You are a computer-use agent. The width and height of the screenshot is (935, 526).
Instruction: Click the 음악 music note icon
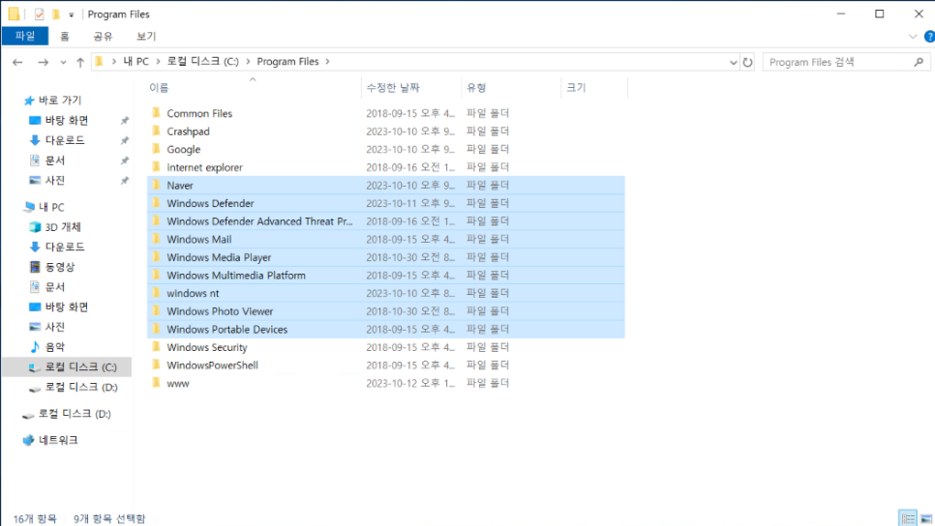point(36,347)
